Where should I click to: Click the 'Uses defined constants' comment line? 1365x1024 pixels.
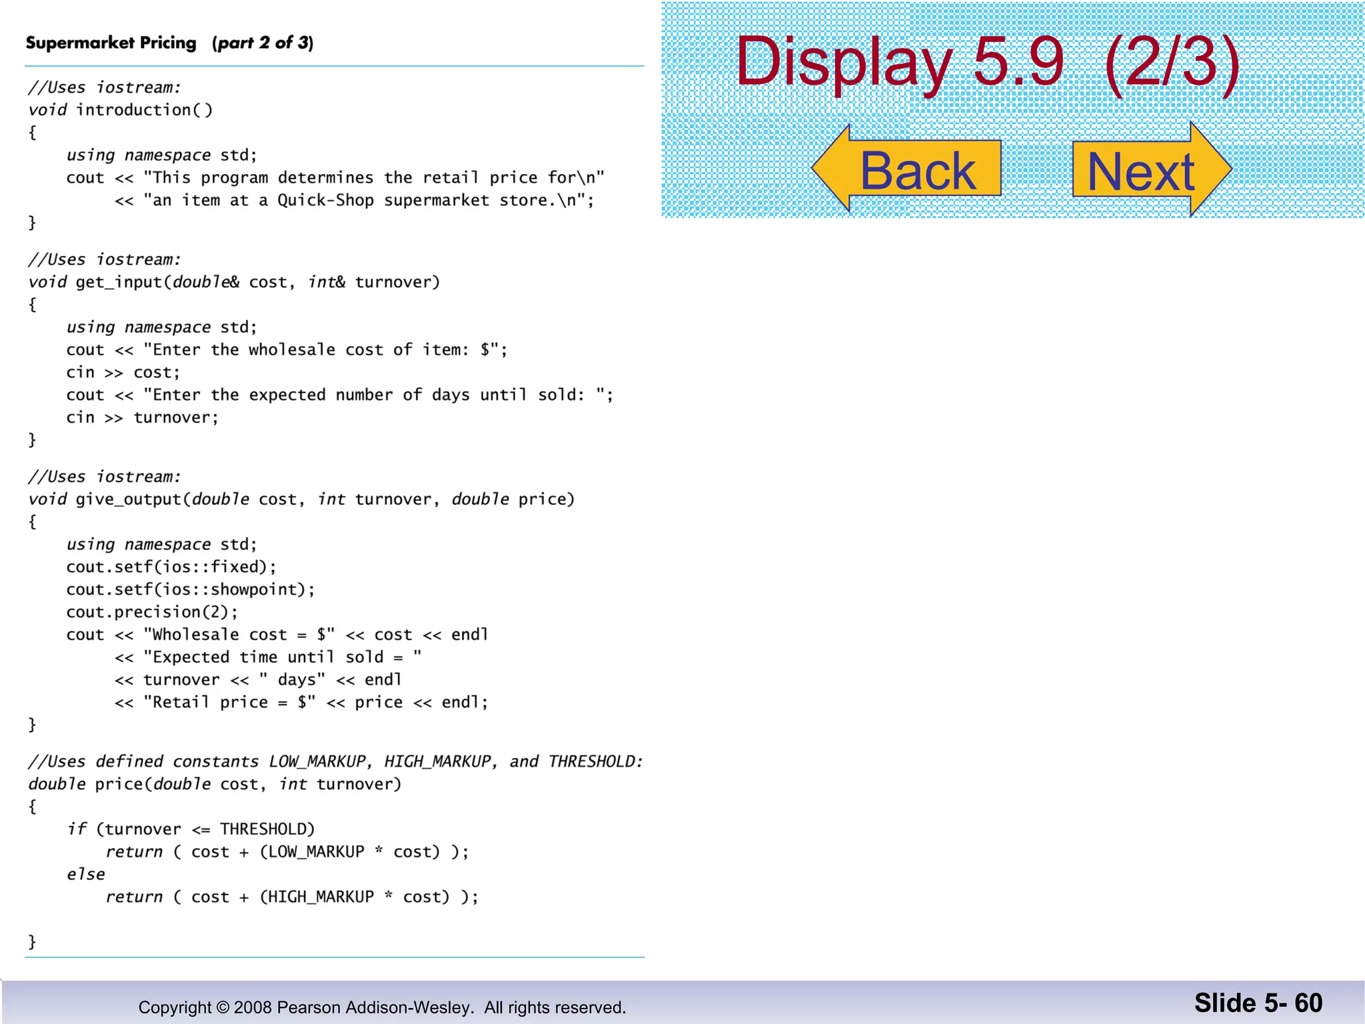tap(336, 761)
